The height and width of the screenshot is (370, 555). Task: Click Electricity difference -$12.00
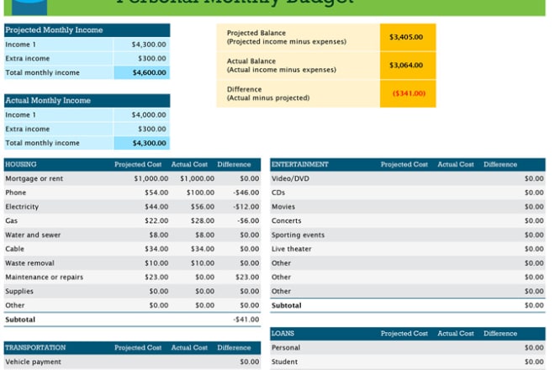coord(246,207)
